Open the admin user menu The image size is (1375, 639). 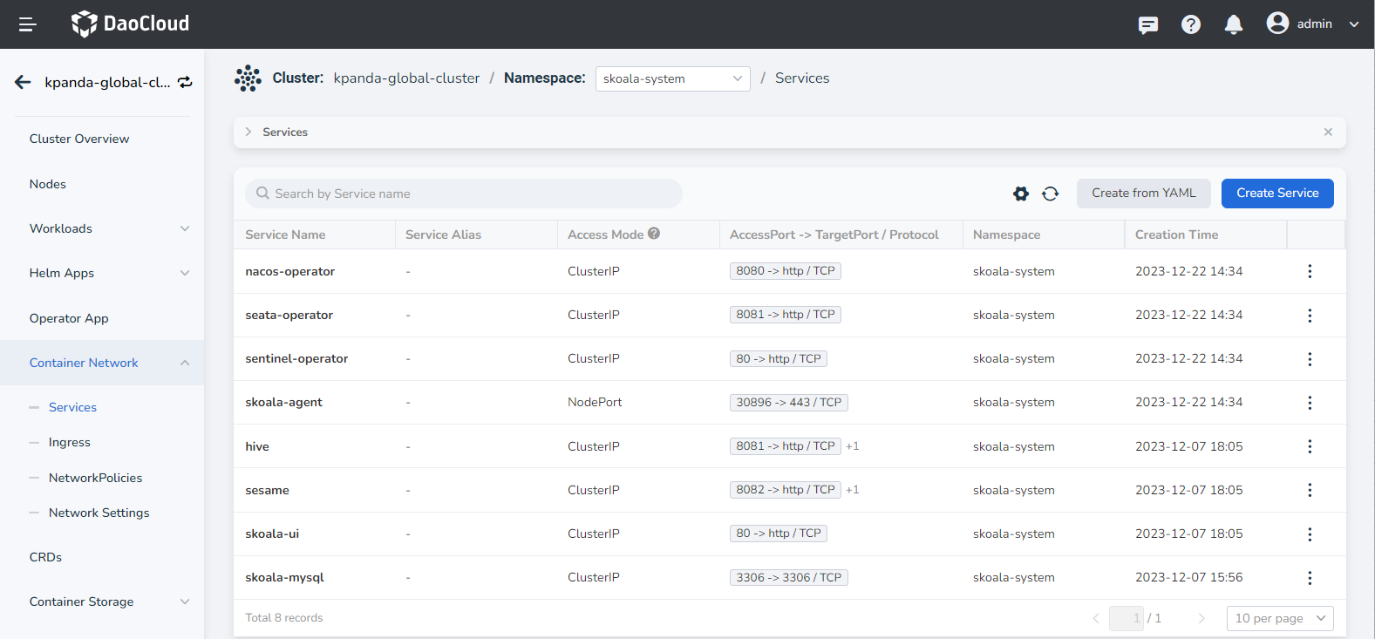point(1312,24)
